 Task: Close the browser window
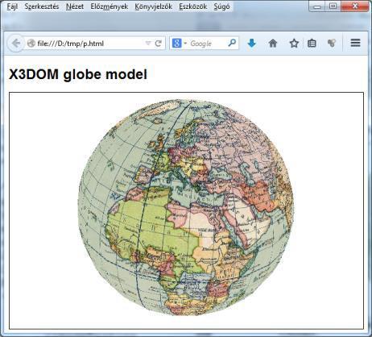355,6
